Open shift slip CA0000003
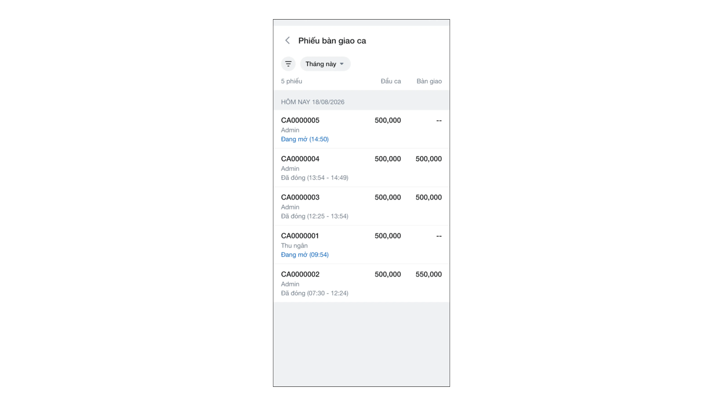 tap(361, 206)
